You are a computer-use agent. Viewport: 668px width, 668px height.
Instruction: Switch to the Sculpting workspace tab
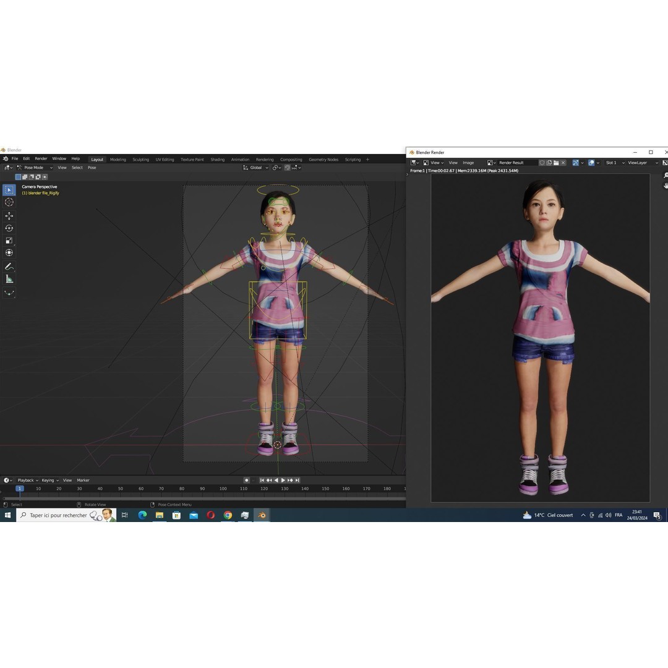coord(140,160)
